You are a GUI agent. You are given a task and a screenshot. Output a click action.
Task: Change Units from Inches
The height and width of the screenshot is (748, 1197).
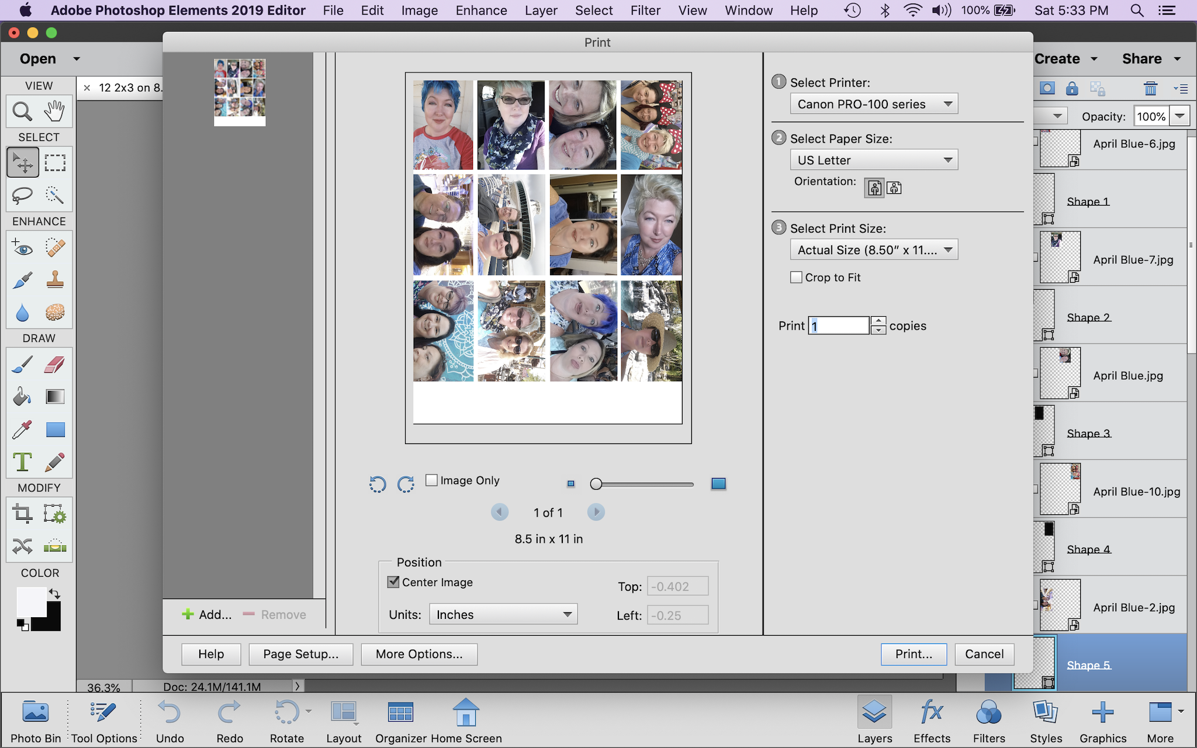[x=503, y=614]
